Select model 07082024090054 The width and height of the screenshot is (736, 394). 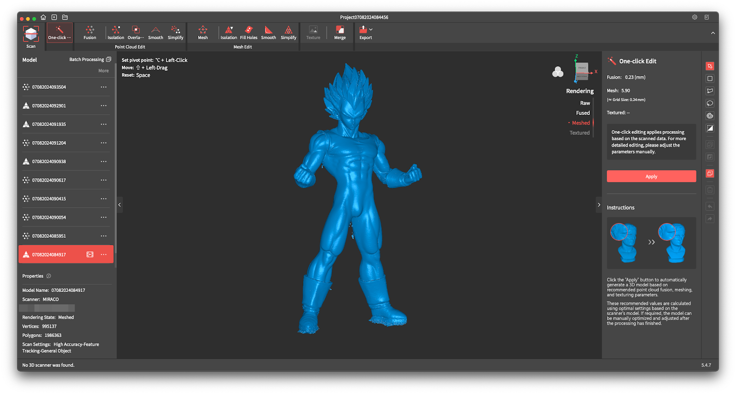[x=66, y=217]
